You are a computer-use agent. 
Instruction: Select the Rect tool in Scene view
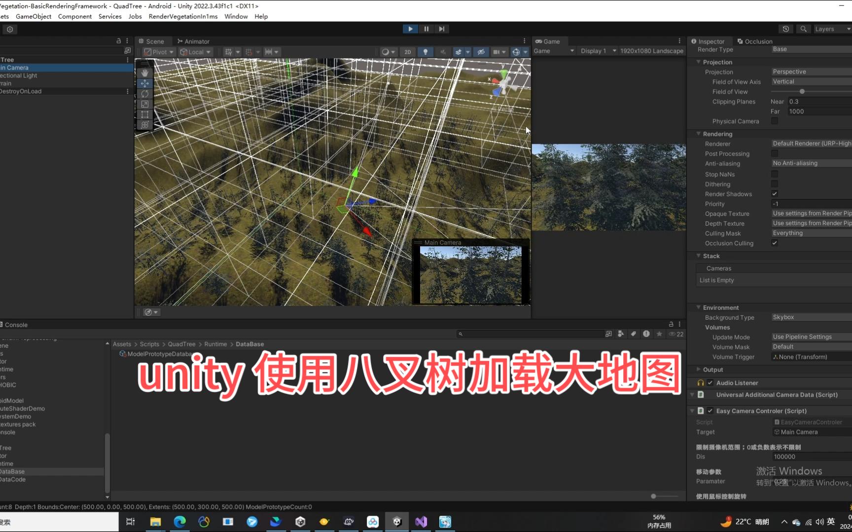(x=144, y=114)
